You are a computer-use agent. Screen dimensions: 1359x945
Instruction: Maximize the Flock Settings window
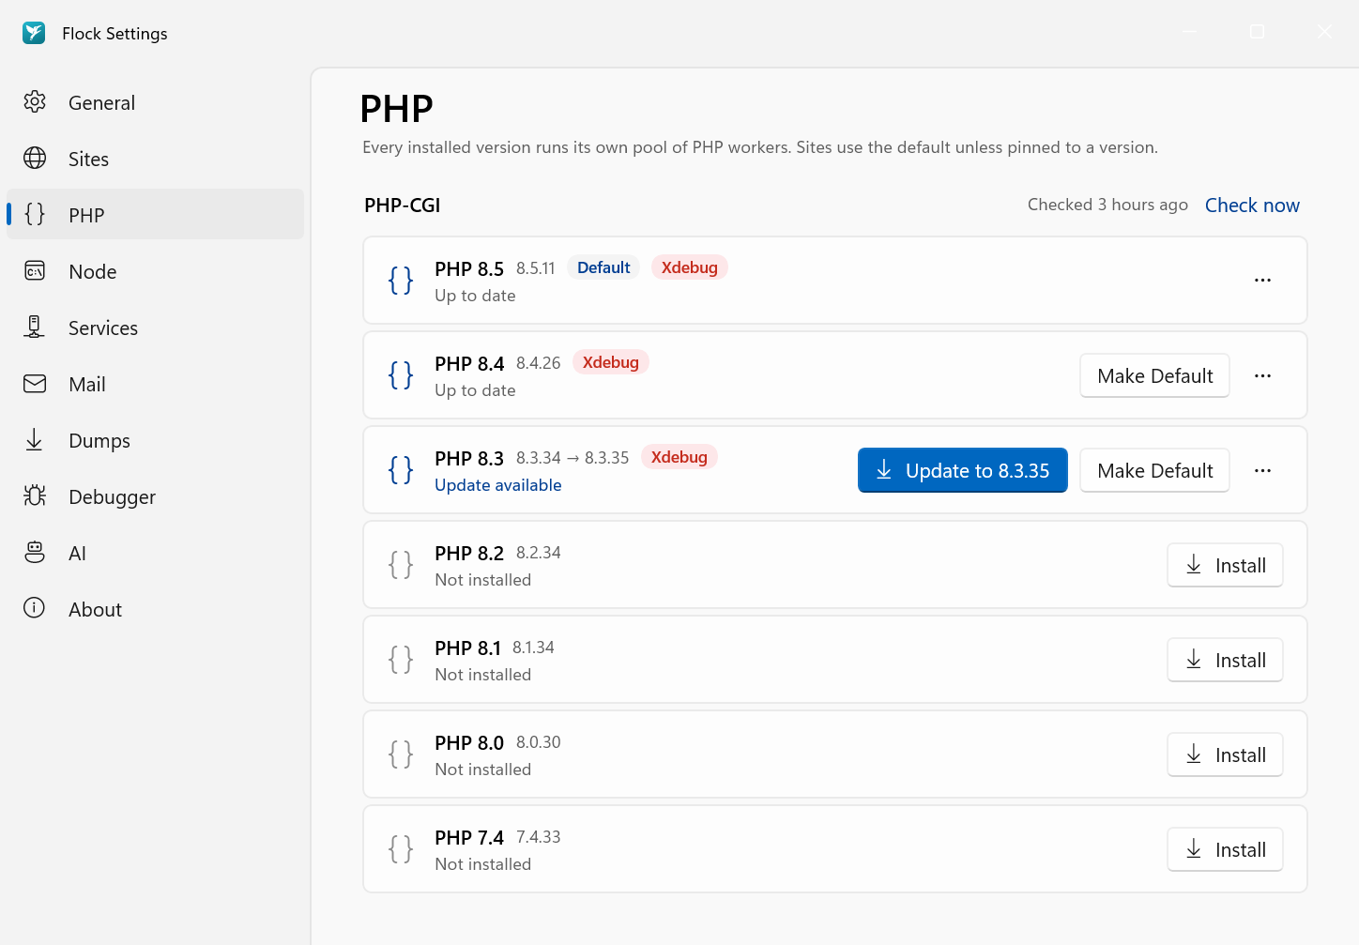point(1257,32)
